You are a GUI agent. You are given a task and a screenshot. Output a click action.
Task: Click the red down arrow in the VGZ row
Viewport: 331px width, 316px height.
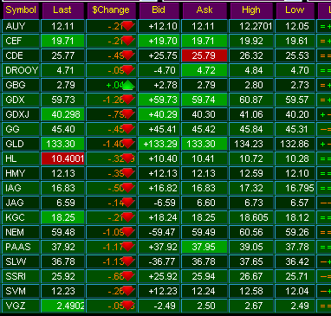tap(127, 306)
